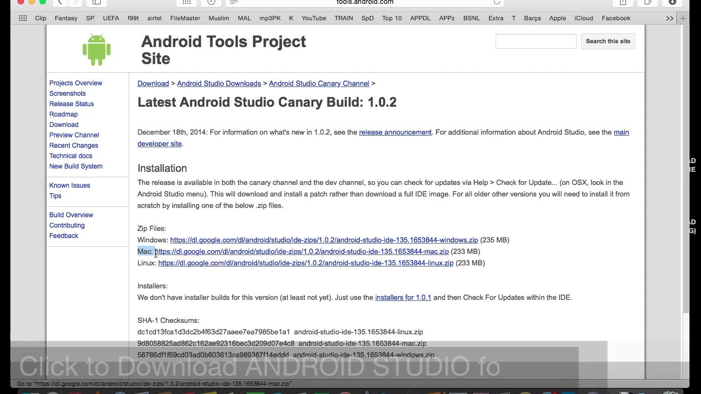Open the iCloud bookmark
The width and height of the screenshot is (701, 394).
[x=584, y=18]
